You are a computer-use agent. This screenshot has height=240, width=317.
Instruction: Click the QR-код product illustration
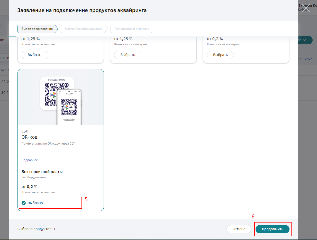[61, 97]
